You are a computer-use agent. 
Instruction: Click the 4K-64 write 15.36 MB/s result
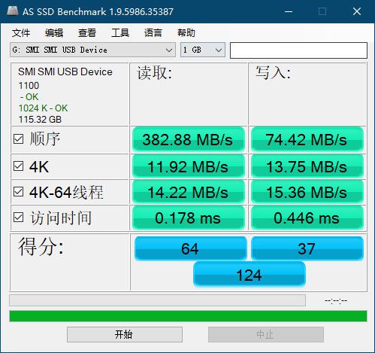(x=307, y=192)
